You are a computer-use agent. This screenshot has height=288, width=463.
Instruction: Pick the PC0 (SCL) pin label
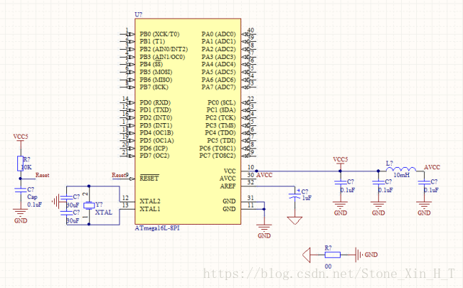coord(222,102)
